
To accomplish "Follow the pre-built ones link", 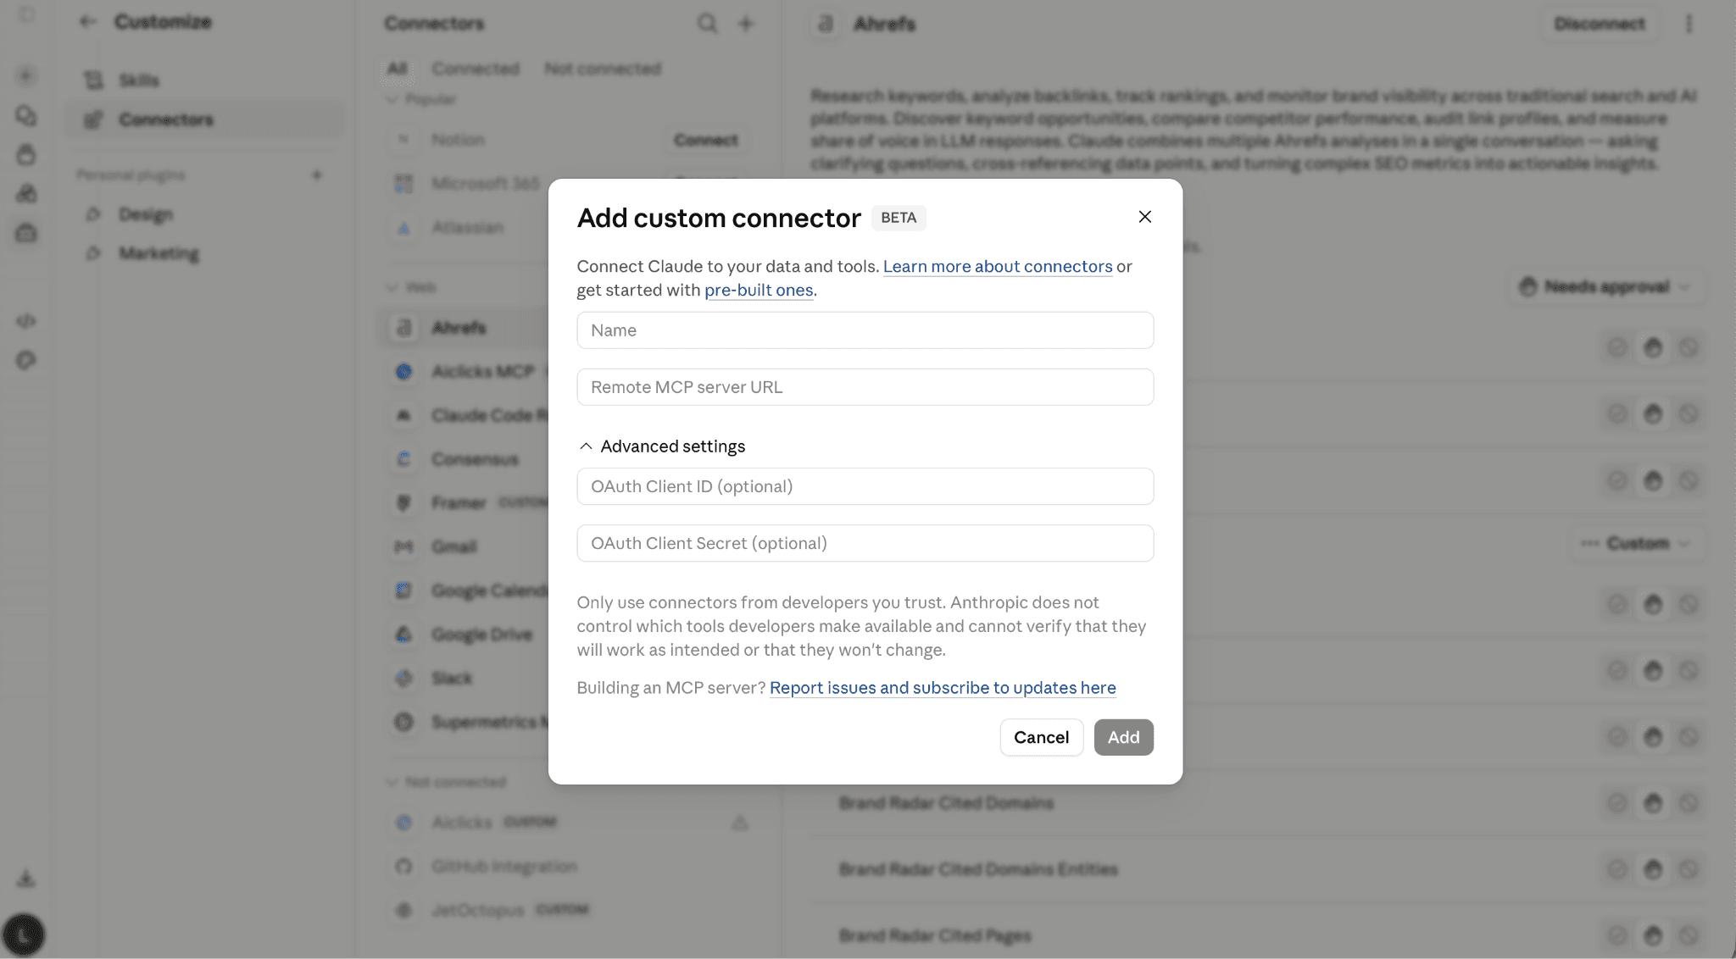I will click(x=759, y=290).
